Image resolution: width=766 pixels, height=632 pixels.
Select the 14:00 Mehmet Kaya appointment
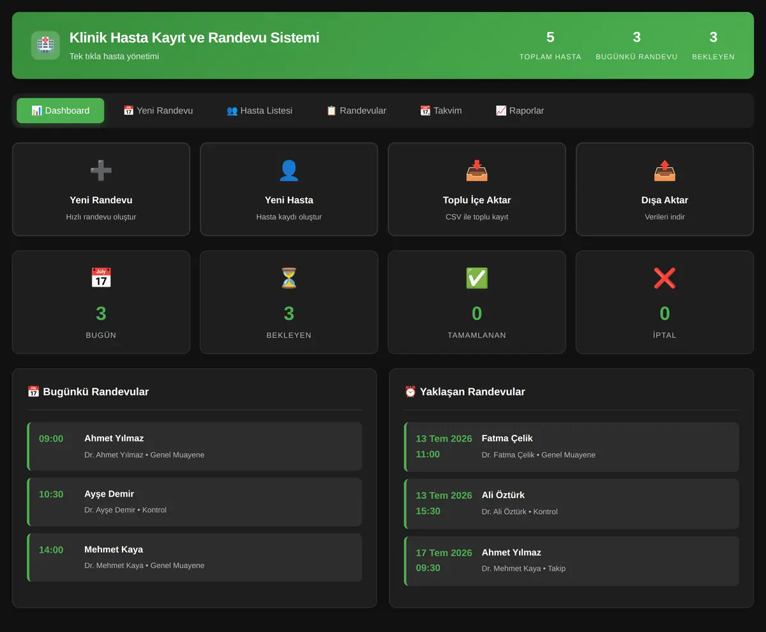click(x=195, y=557)
